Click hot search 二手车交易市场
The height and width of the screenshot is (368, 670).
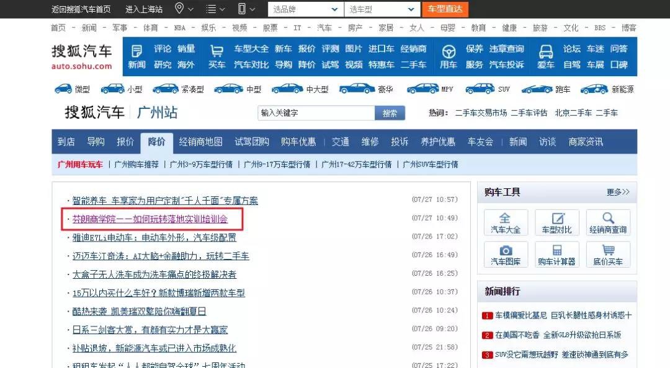pos(481,113)
